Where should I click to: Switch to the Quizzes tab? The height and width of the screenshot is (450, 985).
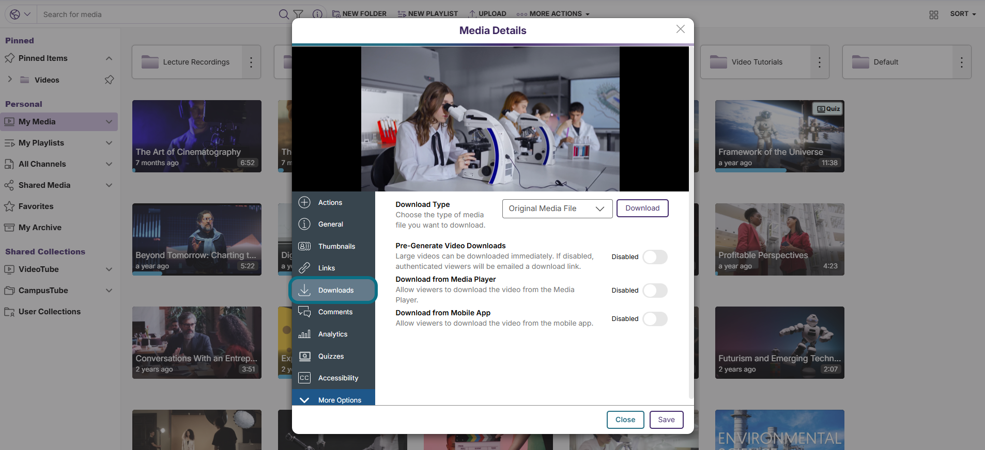coord(333,356)
